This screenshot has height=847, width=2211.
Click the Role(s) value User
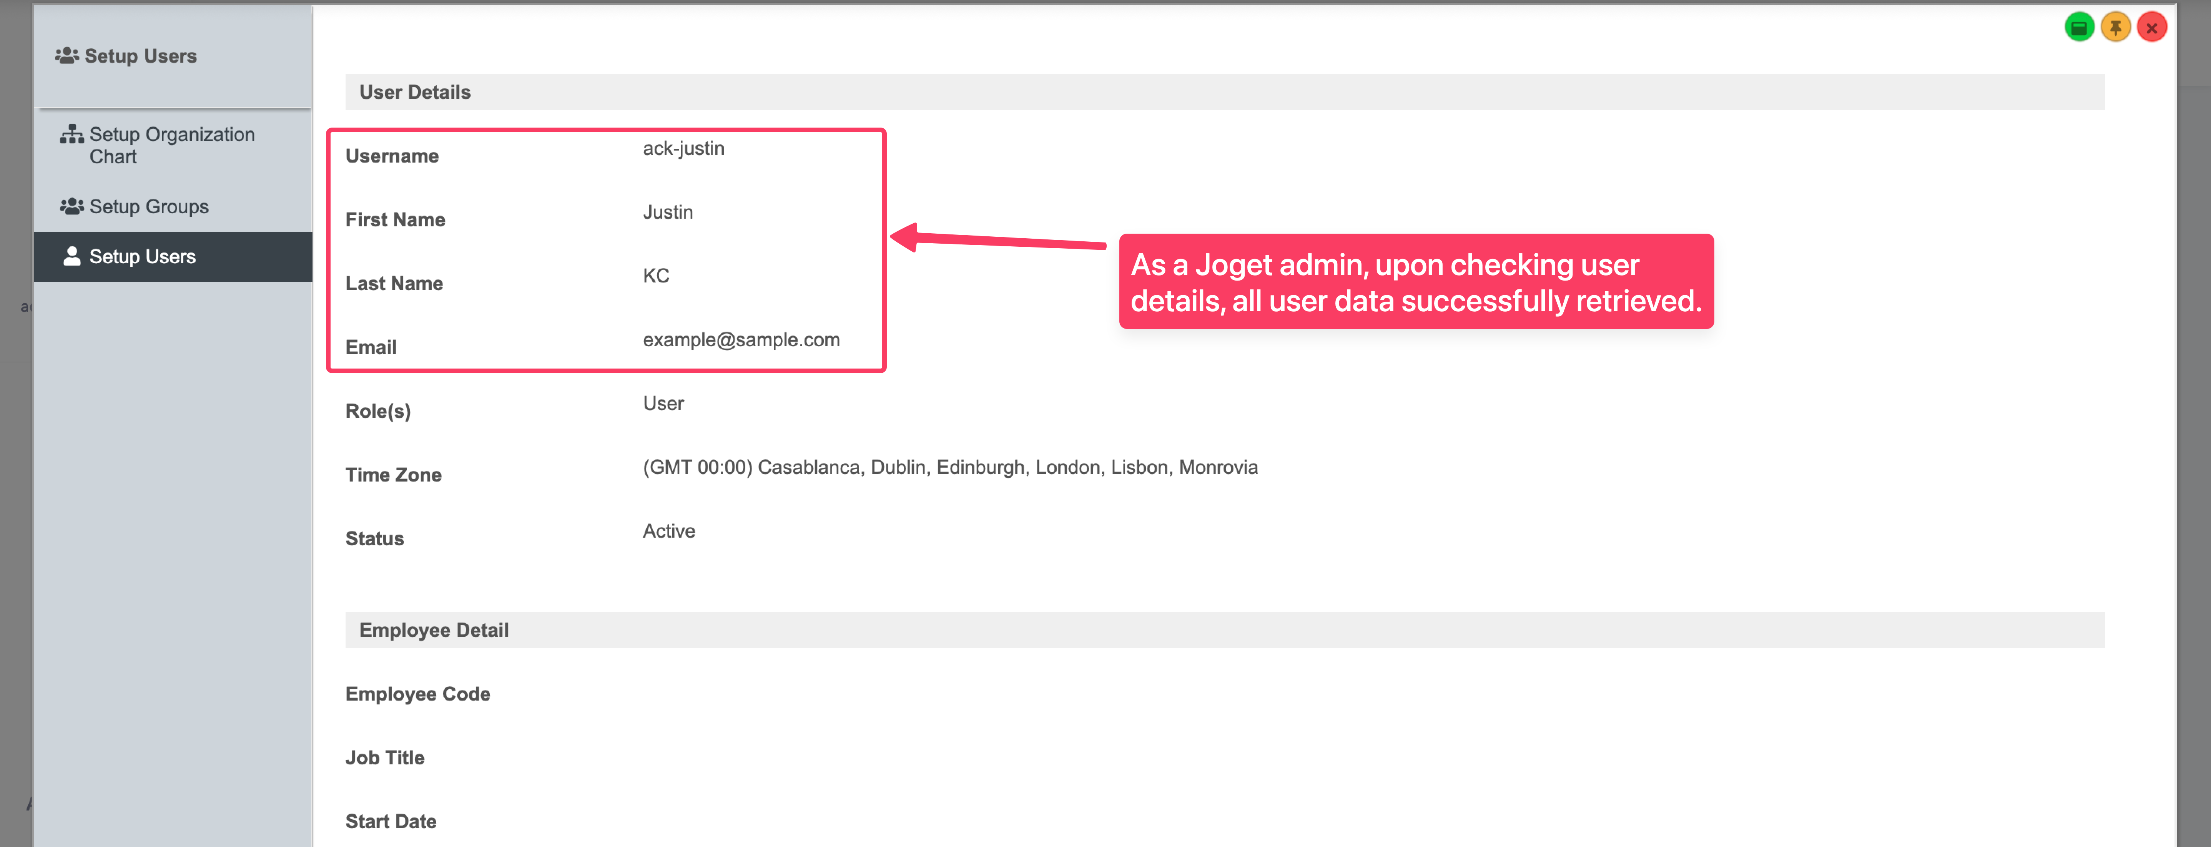click(663, 404)
